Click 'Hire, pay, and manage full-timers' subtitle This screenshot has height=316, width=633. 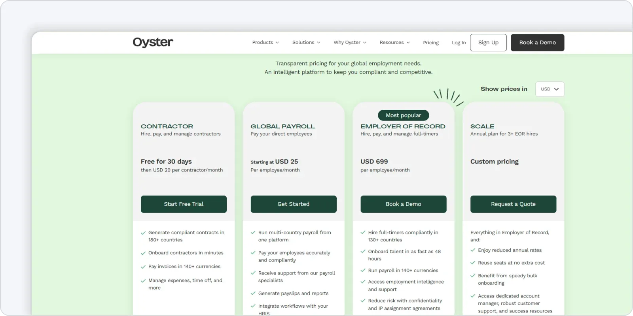pyautogui.click(x=399, y=134)
